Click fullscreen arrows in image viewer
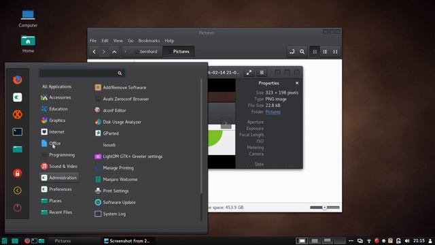Viewport: 435px width, 245px height. click(x=249, y=73)
